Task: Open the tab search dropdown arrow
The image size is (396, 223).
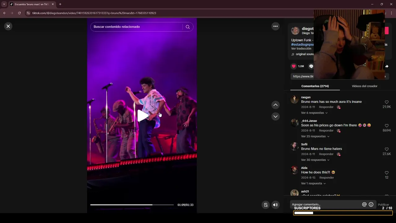Action: (x=4, y=4)
